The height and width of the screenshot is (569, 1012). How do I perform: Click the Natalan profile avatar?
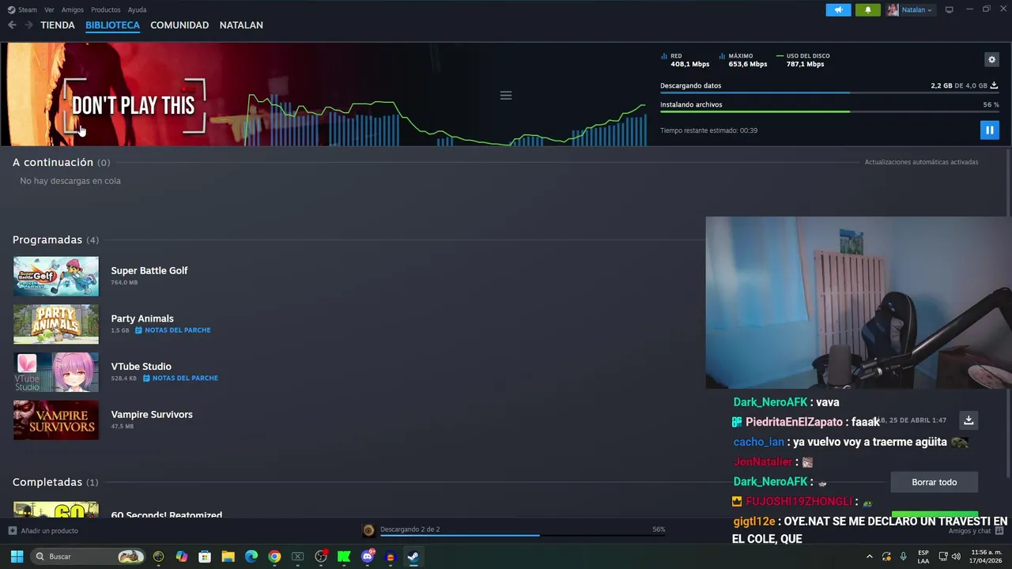tap(893, 9)
